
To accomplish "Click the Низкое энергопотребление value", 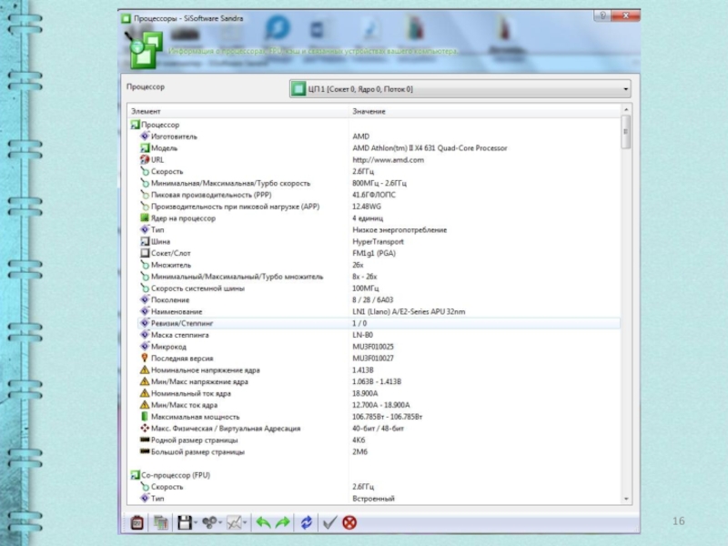I will coord(399,230).
